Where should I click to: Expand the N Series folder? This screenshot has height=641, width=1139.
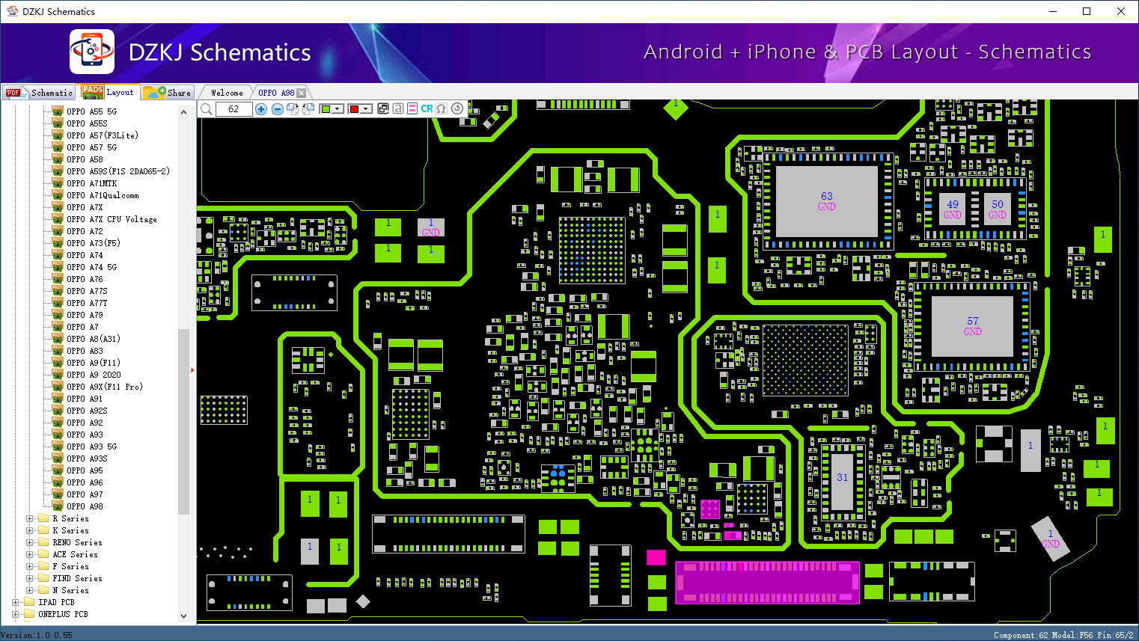point(30,590)
